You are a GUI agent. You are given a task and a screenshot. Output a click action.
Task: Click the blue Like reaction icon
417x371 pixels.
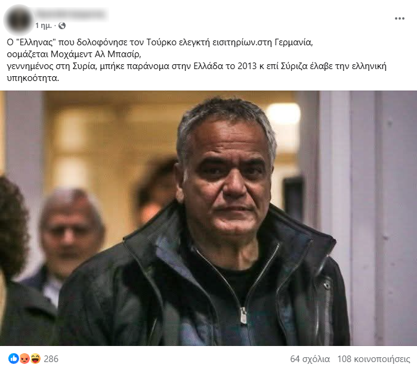13,359
